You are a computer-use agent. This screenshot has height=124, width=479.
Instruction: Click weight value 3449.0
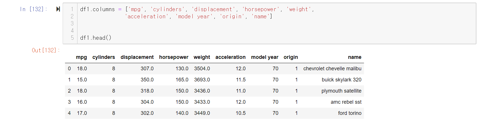[x=202, y=113]
